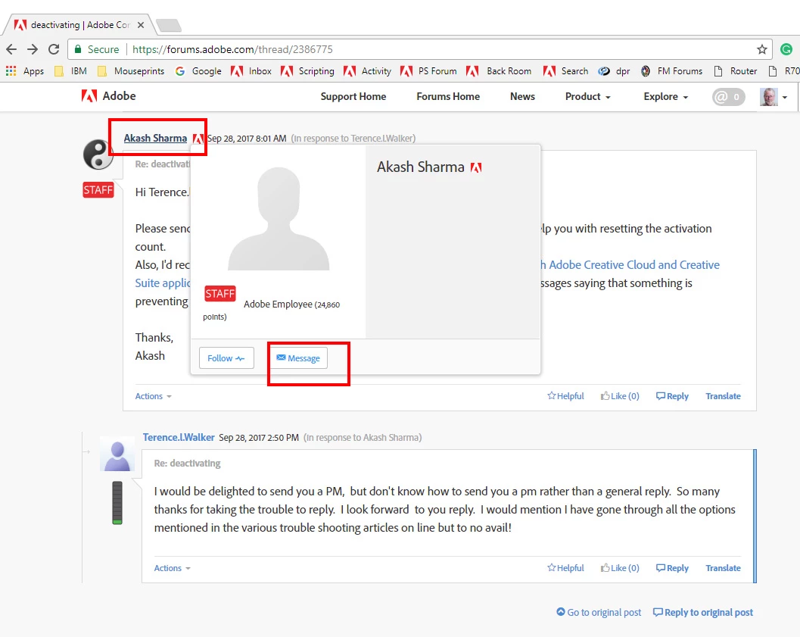The width and height of the screenshot is (800, 637).
Task: Bookmark this page with star icon
Action: [761, 49]
